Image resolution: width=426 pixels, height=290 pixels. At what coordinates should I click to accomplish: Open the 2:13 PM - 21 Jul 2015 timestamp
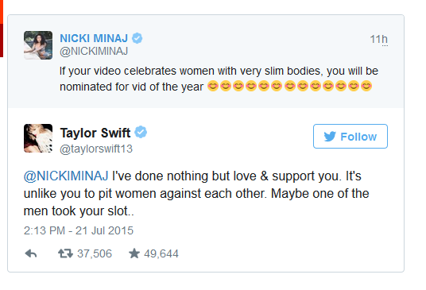(79, 230)
